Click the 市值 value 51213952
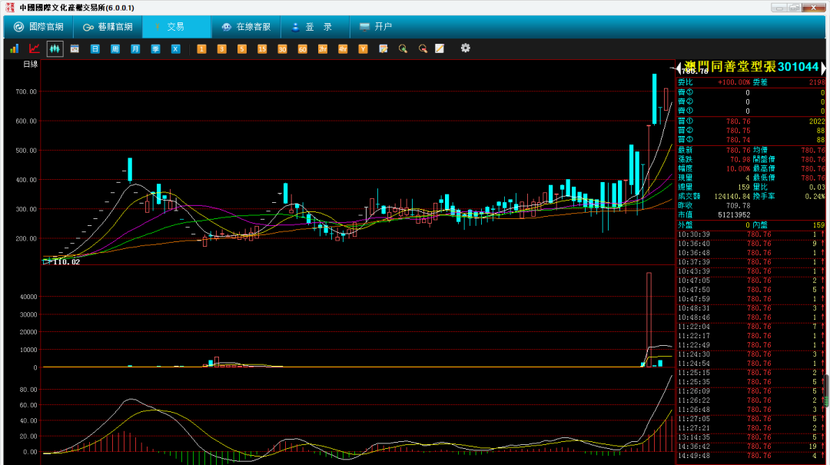The width and height of the screenshot is (830, 465). (x=734, y=214)
